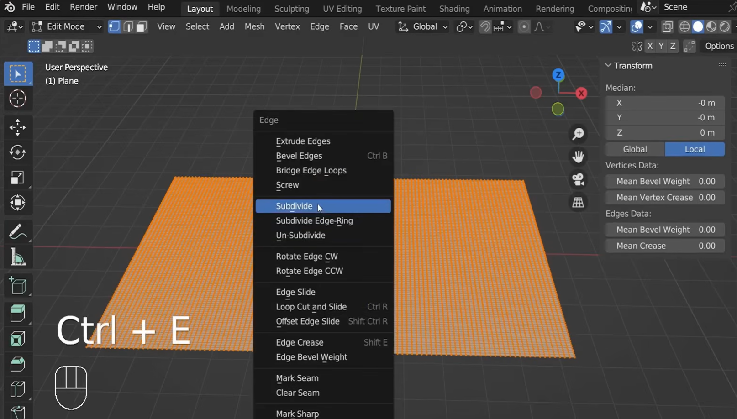This screenshot has width=737, height=419.
Task: Click the zoom viewport magnifier icon
Action: tap(578, 134)
